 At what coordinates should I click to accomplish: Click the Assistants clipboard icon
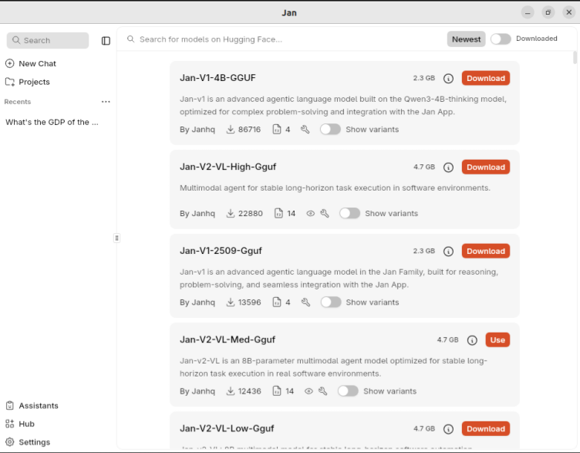(x=9, y=406)
